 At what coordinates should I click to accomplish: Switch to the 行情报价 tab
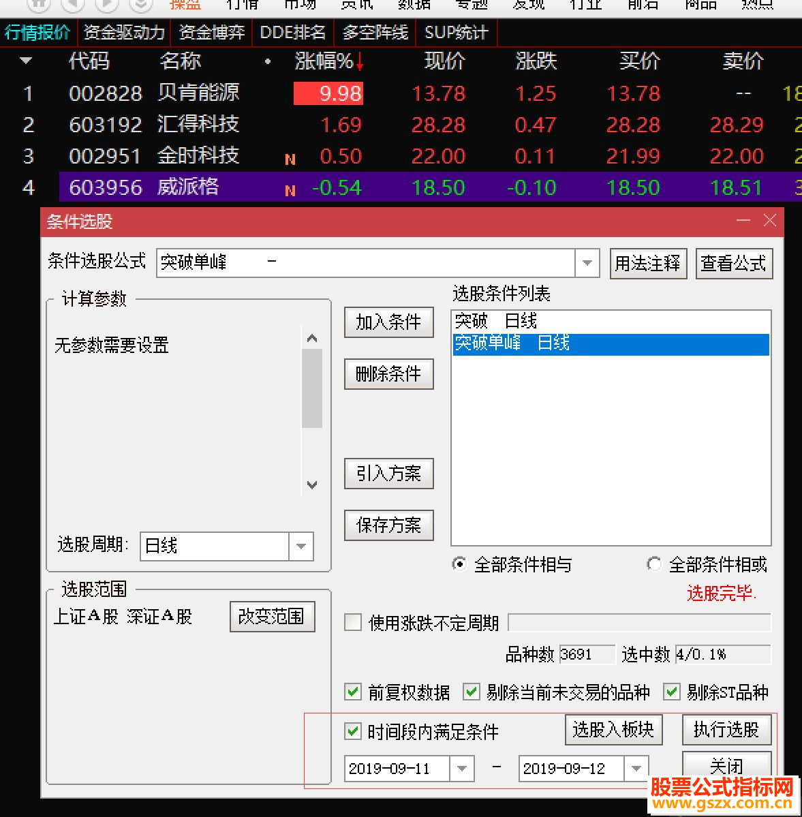click(x=37, y=33)
